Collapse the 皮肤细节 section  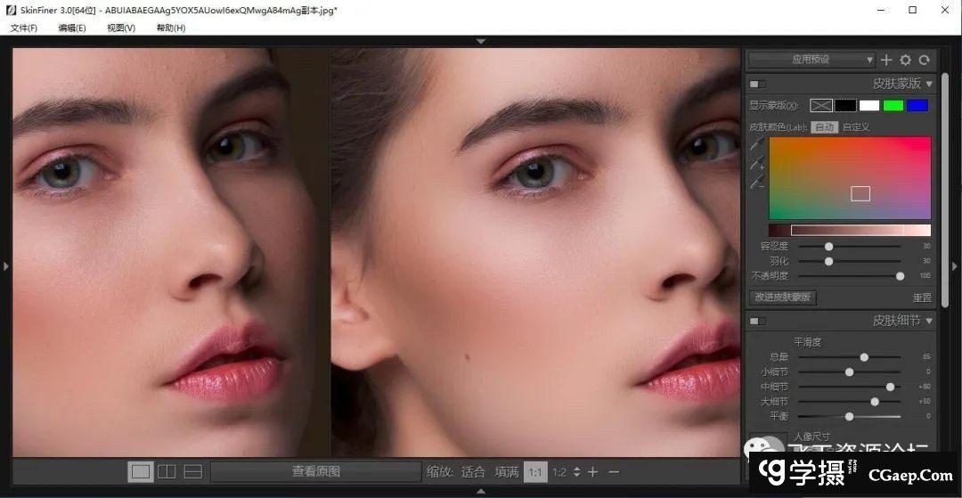[x=930, y=321]
